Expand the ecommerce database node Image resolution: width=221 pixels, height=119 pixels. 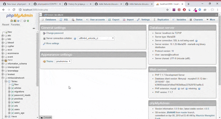3,54
